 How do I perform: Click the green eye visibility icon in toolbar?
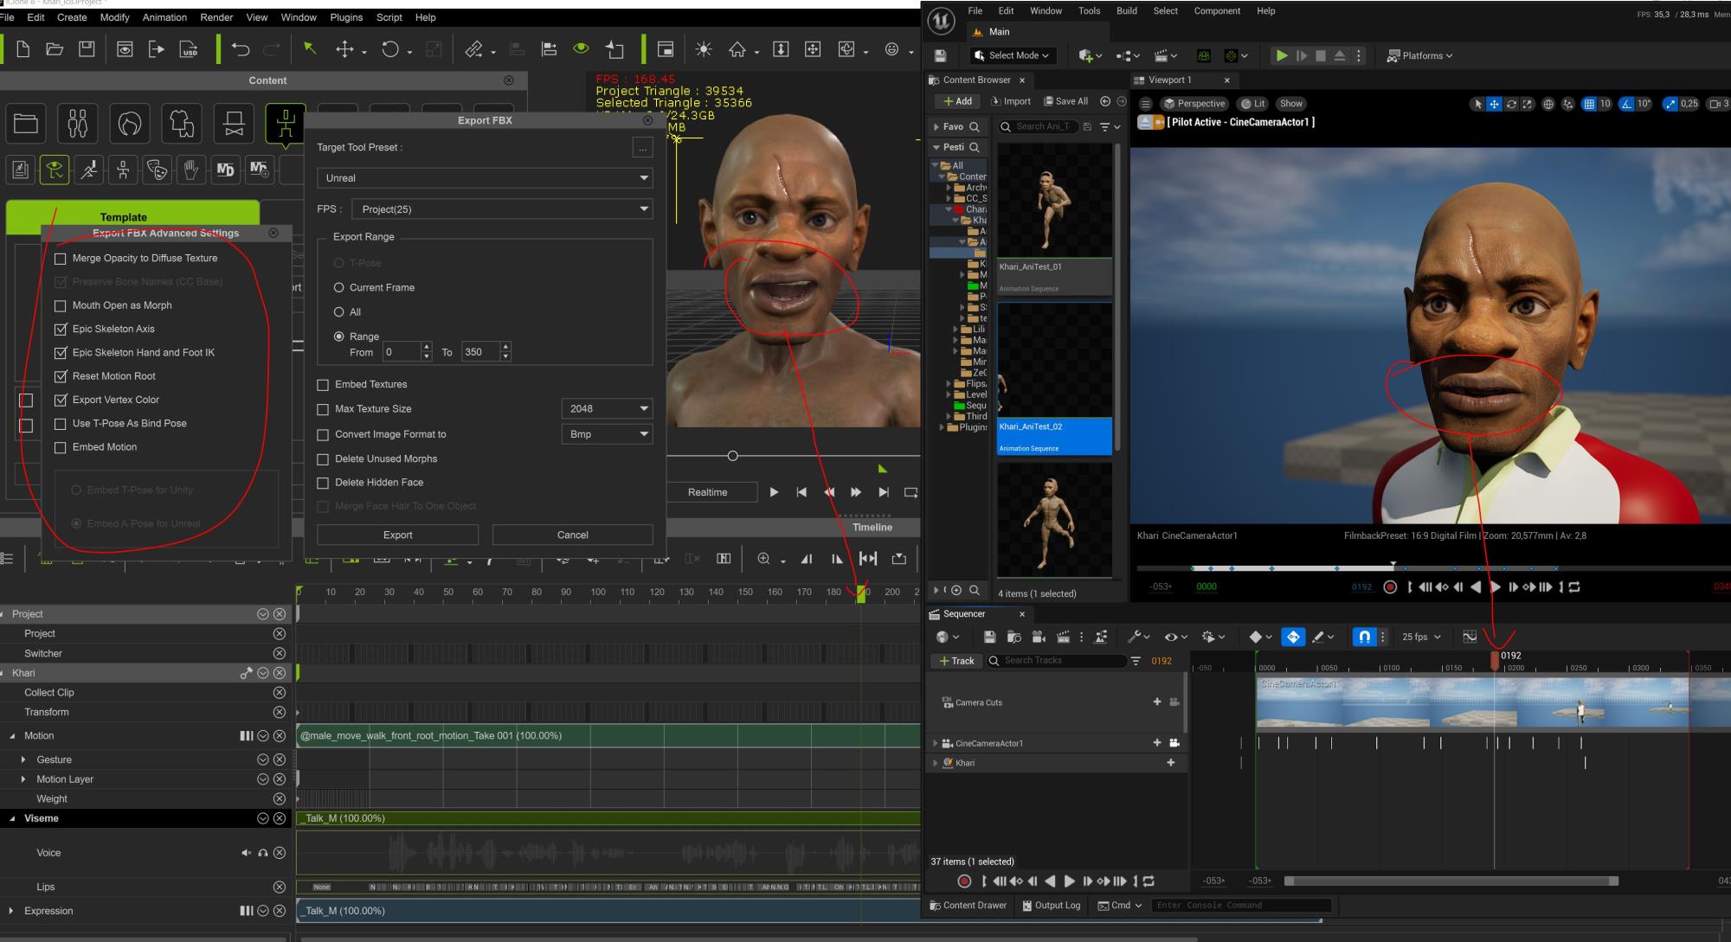pyautogui.click(x=581, y=49)
